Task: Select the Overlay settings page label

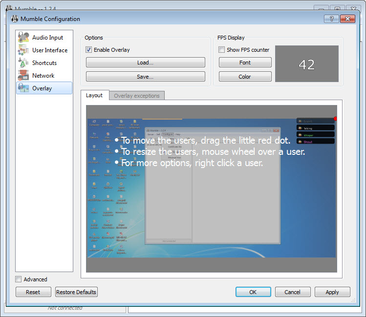Action: click(x=42, y=88)
